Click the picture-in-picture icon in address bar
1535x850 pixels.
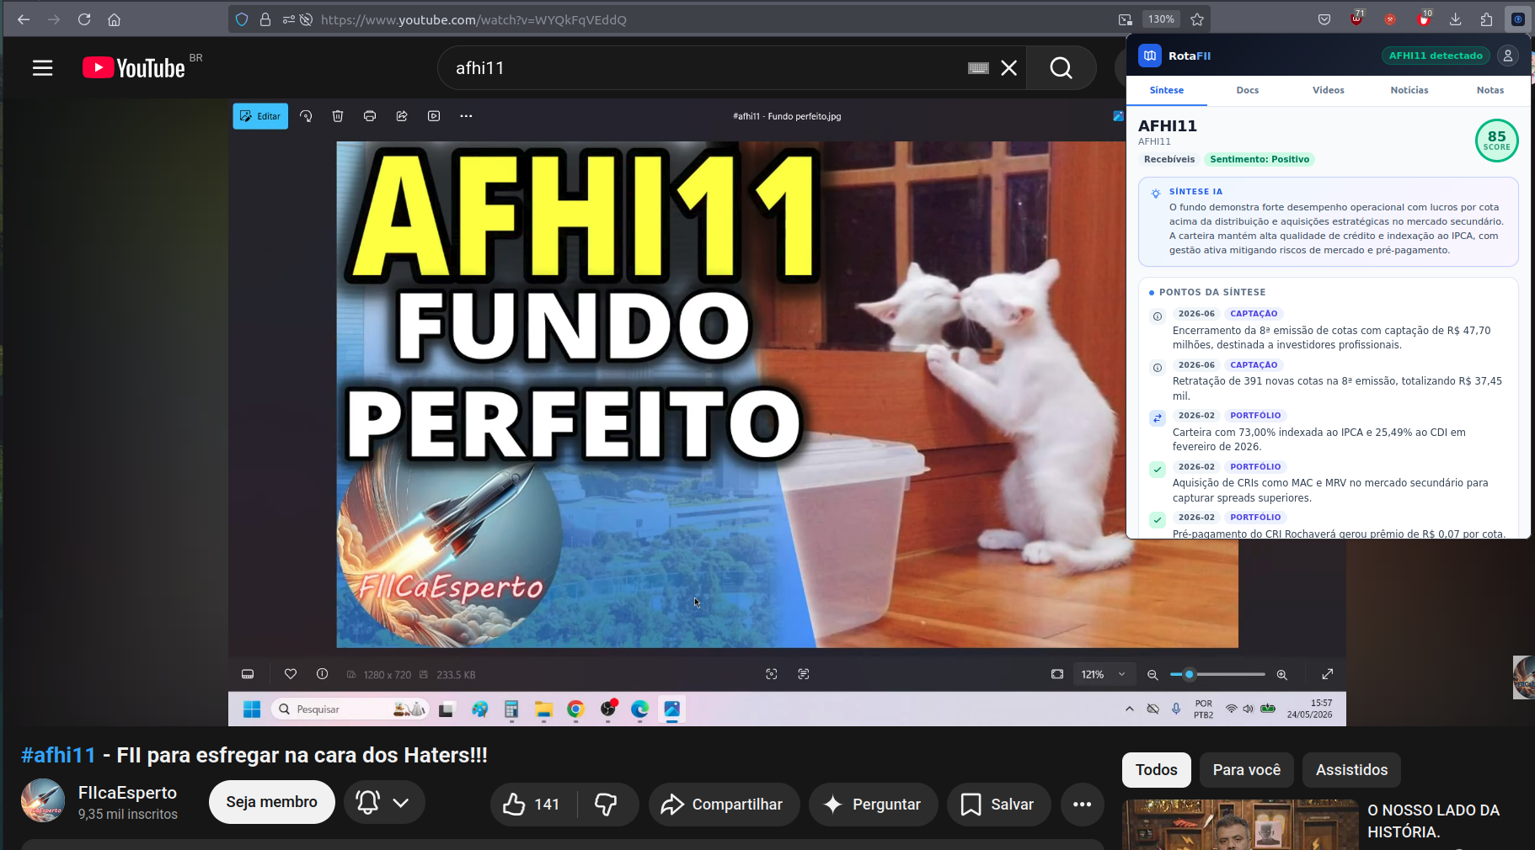point(1126,19)
